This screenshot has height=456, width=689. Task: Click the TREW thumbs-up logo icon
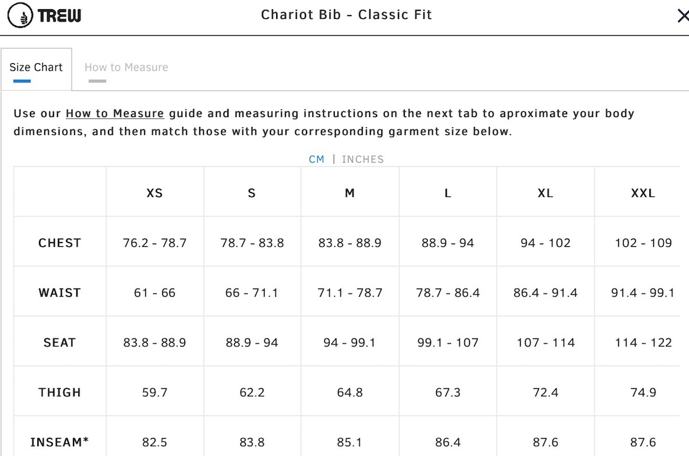[x=21, y=15]
